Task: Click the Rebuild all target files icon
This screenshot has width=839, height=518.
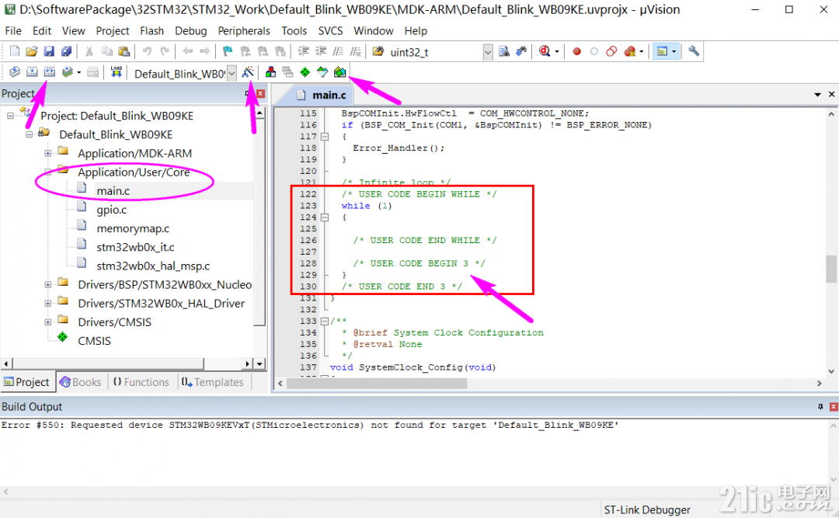Action: pos(49,71)
